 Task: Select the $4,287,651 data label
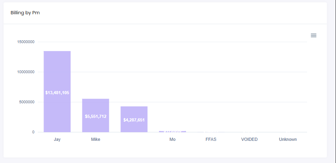pos(134,120)
